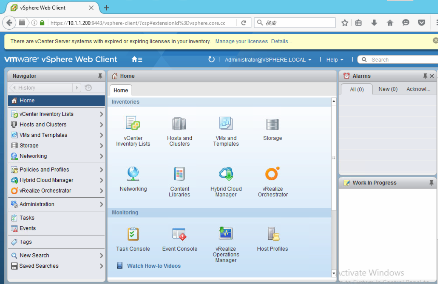Open the Host Profiles icon
Viewport: 438px width, 284px height.
[x=272, y=234]
